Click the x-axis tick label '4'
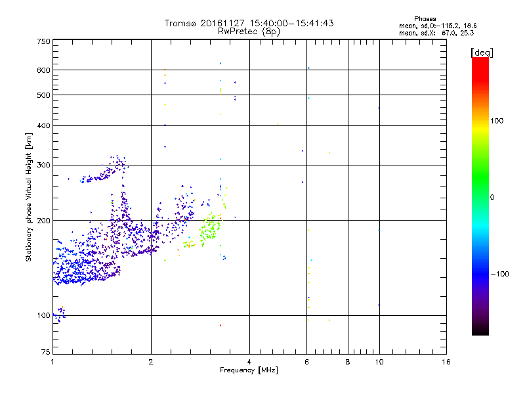Viewport: 525px width, 394px height. click(x=249, y=362)
